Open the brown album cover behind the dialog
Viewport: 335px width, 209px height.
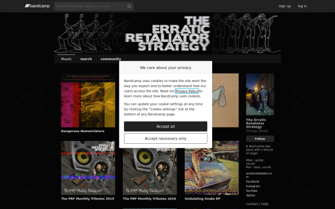click(226, 100)
